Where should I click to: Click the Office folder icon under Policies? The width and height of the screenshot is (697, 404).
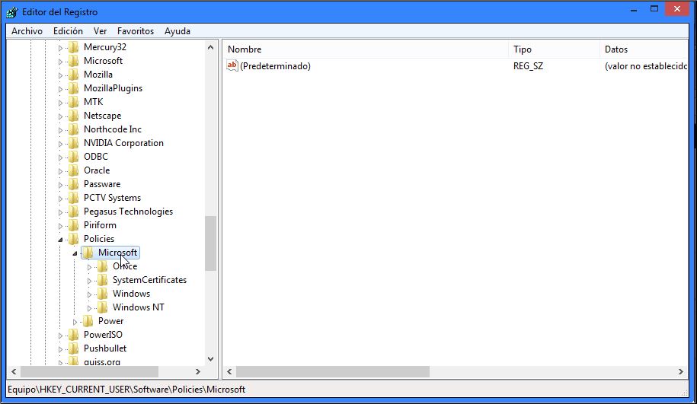(103, 266)
